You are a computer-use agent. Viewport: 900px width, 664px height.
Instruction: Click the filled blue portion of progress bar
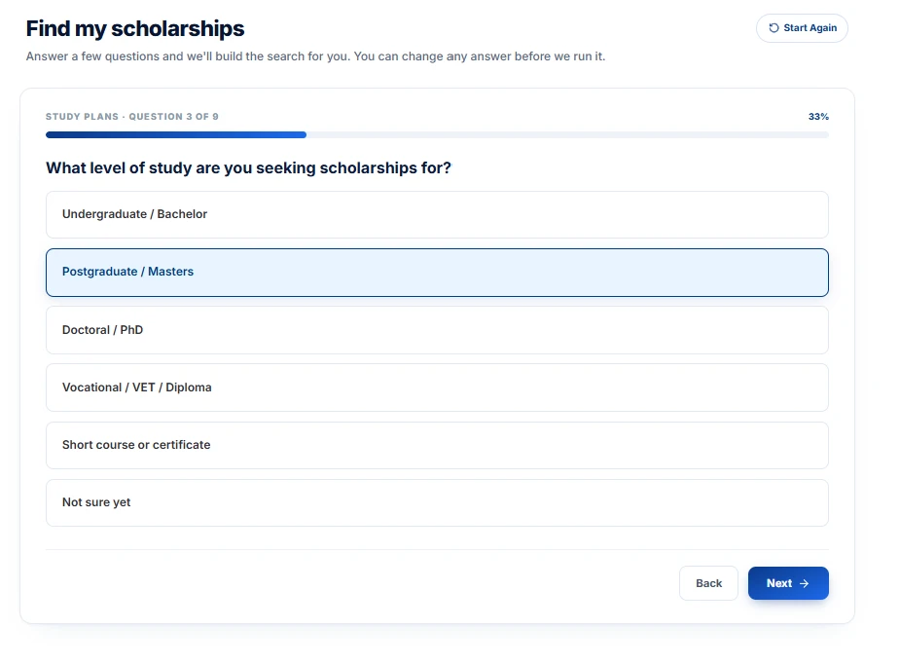[176, 135]
